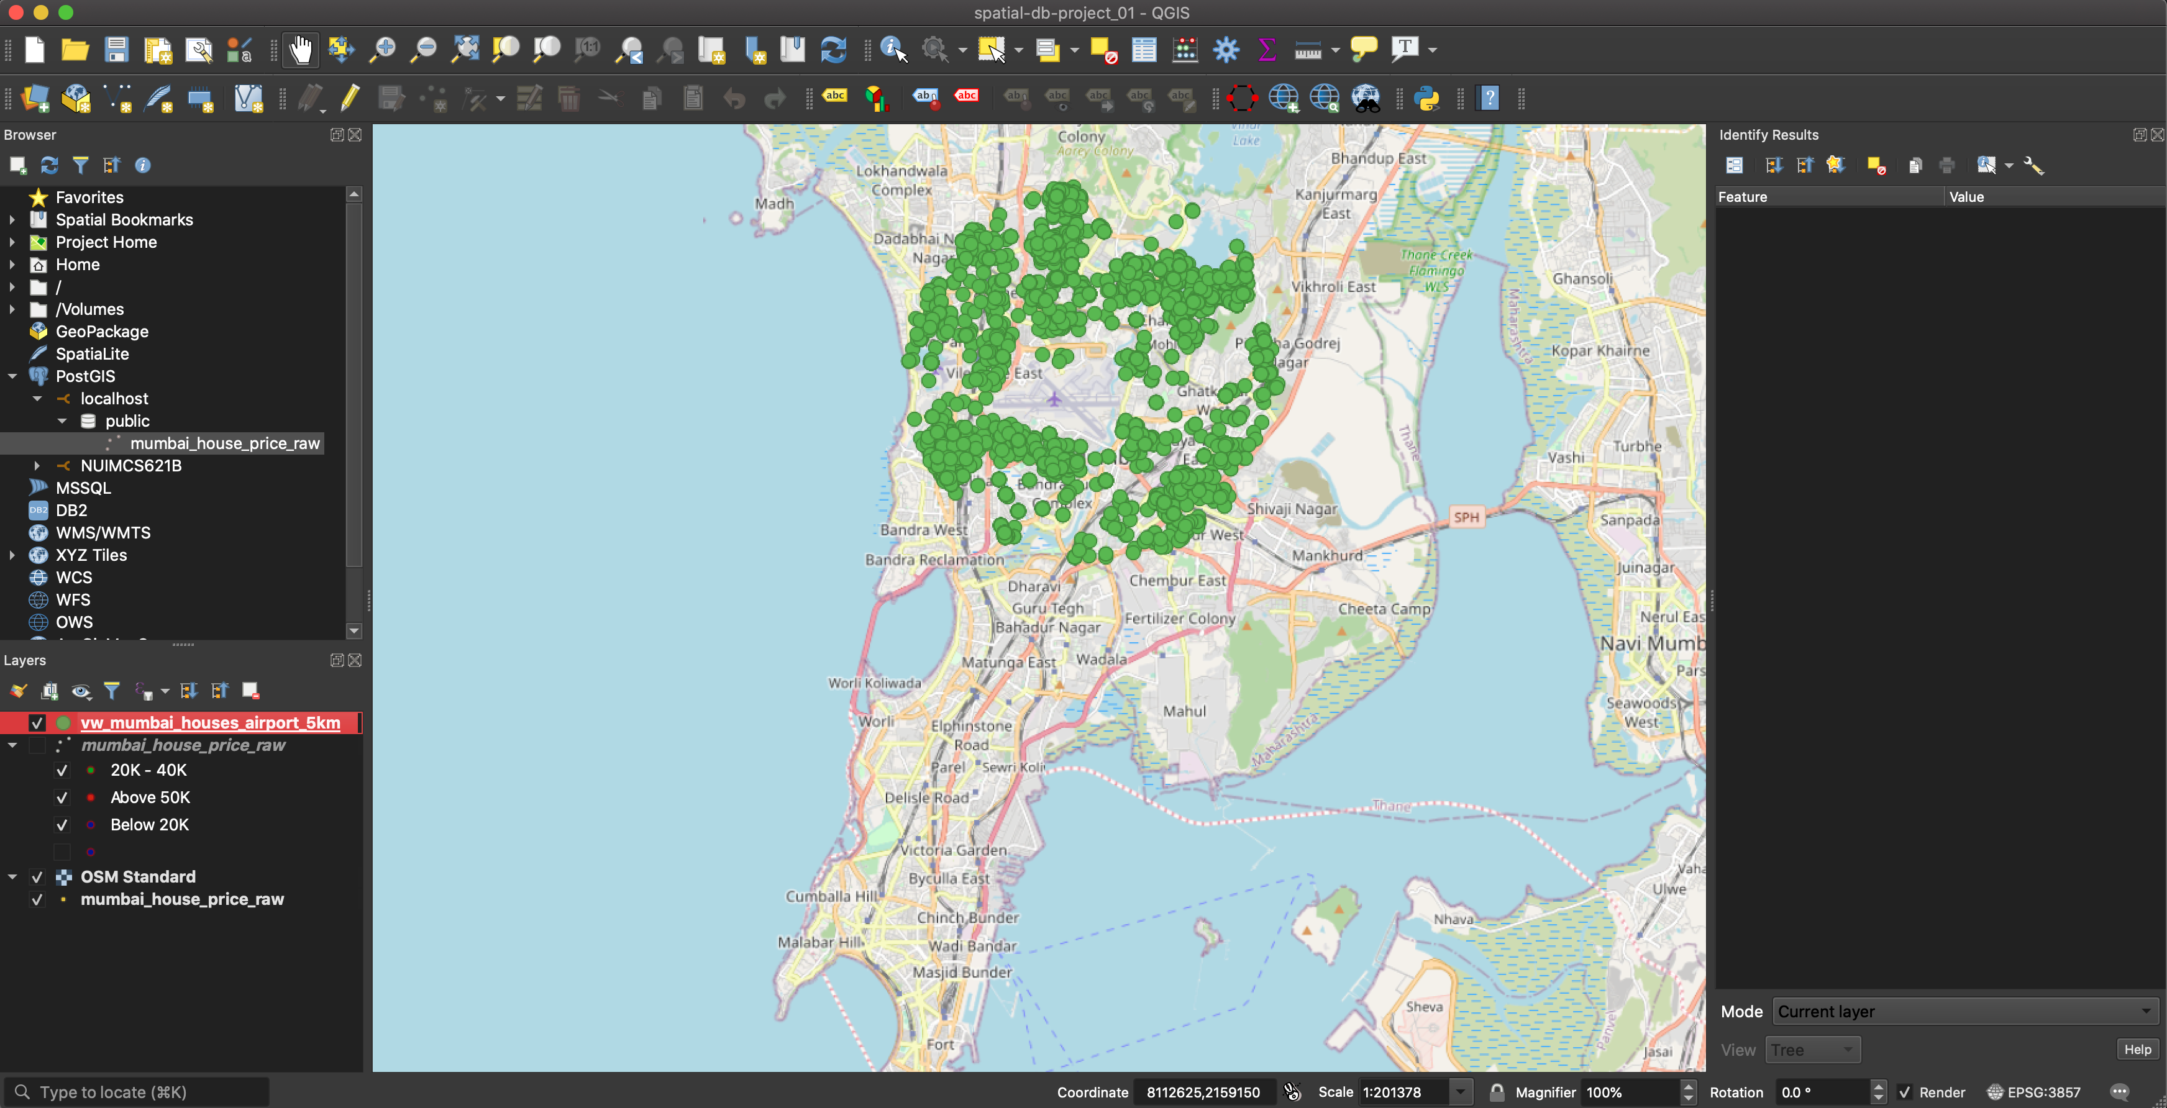Click the Identify Features tool
Screen dimensions: 2167x1108
click(893, 50)
